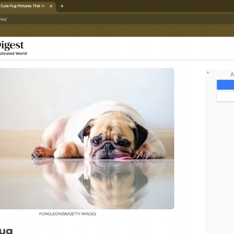Viewport: 234px width, 234px height.
Task: Click the pug lying on floor photo
Action: click(x=87, y=138)
